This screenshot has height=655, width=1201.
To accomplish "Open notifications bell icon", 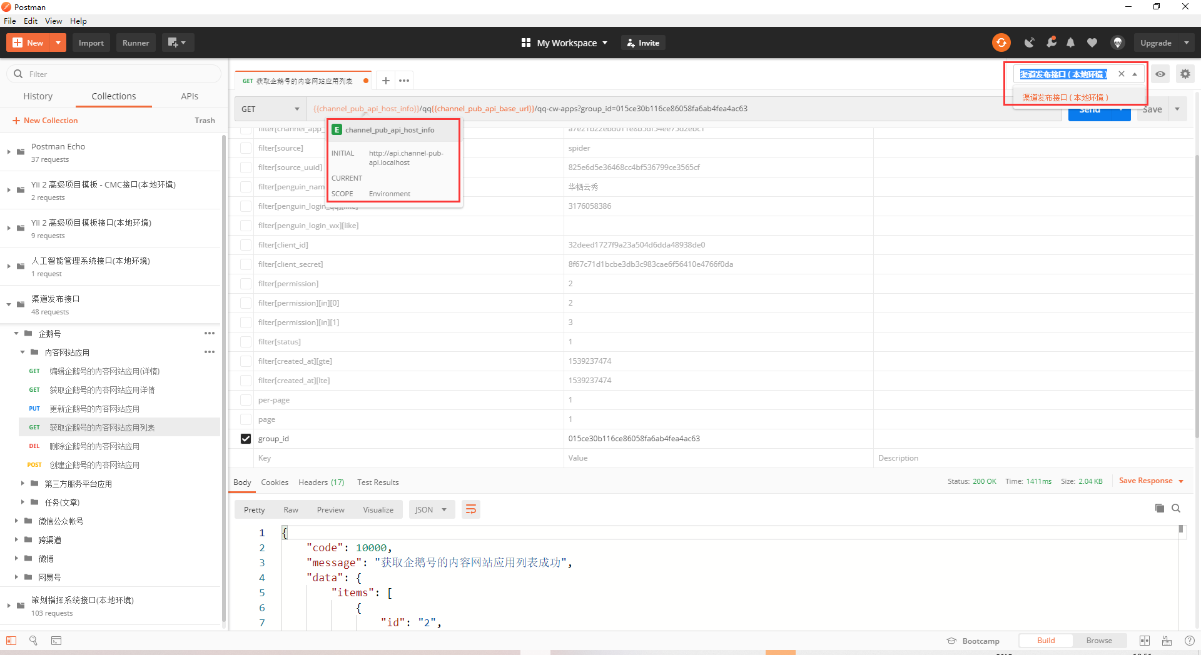I will pyautogui.click(x=1070, y=42).
